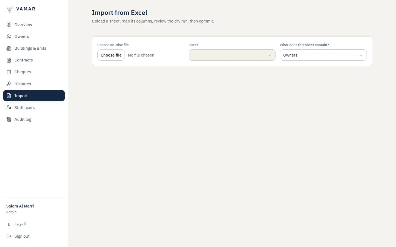The width and height of the screenshot is (396, 247).
Task: Click the Vamar logo icon
Action: click(10, 9)
